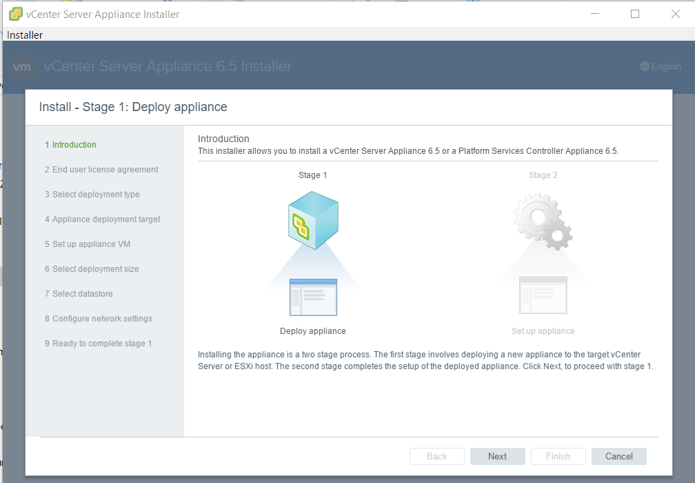Click the 'Deploy appliance' caption

click(313, 331)
